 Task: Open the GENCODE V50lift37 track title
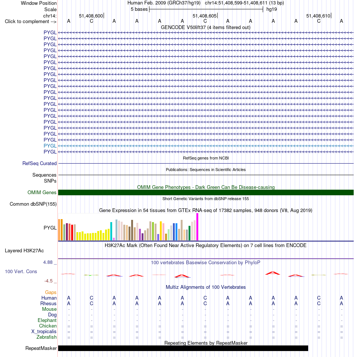click(206, 27)
